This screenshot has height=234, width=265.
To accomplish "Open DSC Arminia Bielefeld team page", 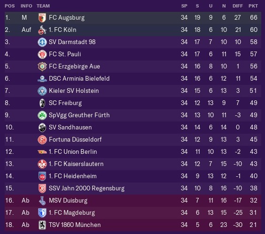I will tap(79, 79).
